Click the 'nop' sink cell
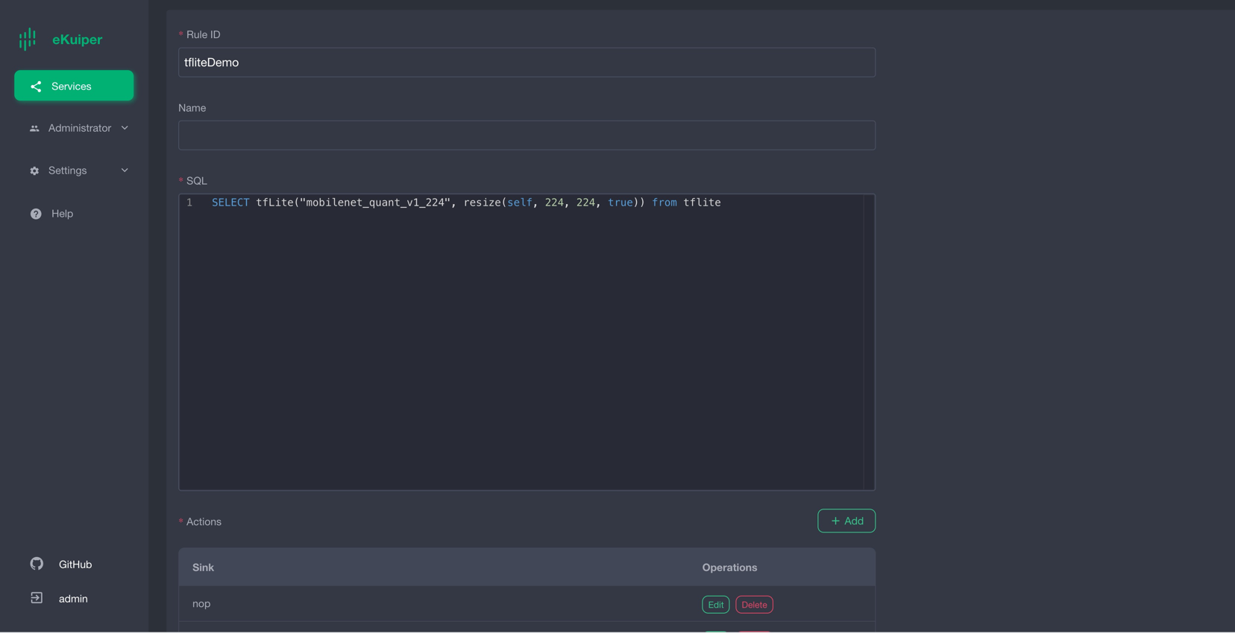Viewport: 1235px width, 633px height. pyautogui.click(x=201, y=604)
